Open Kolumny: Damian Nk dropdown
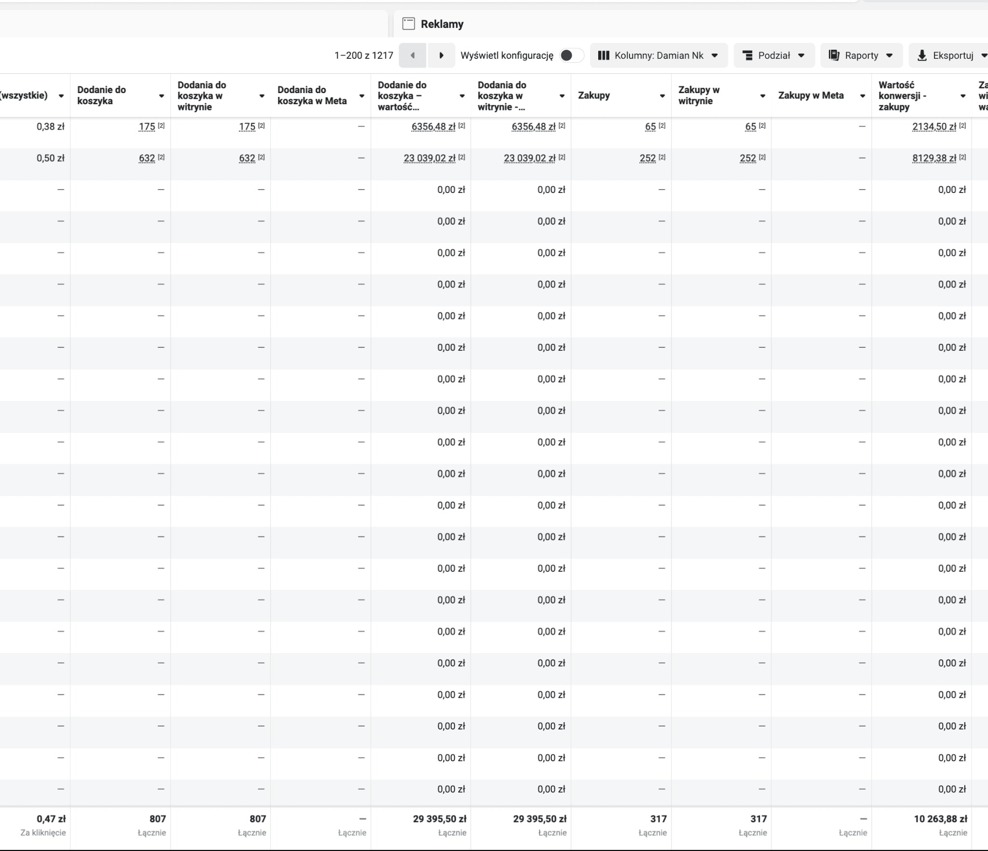The width and height of the screenshot is (988, 851). click(659, 55)
